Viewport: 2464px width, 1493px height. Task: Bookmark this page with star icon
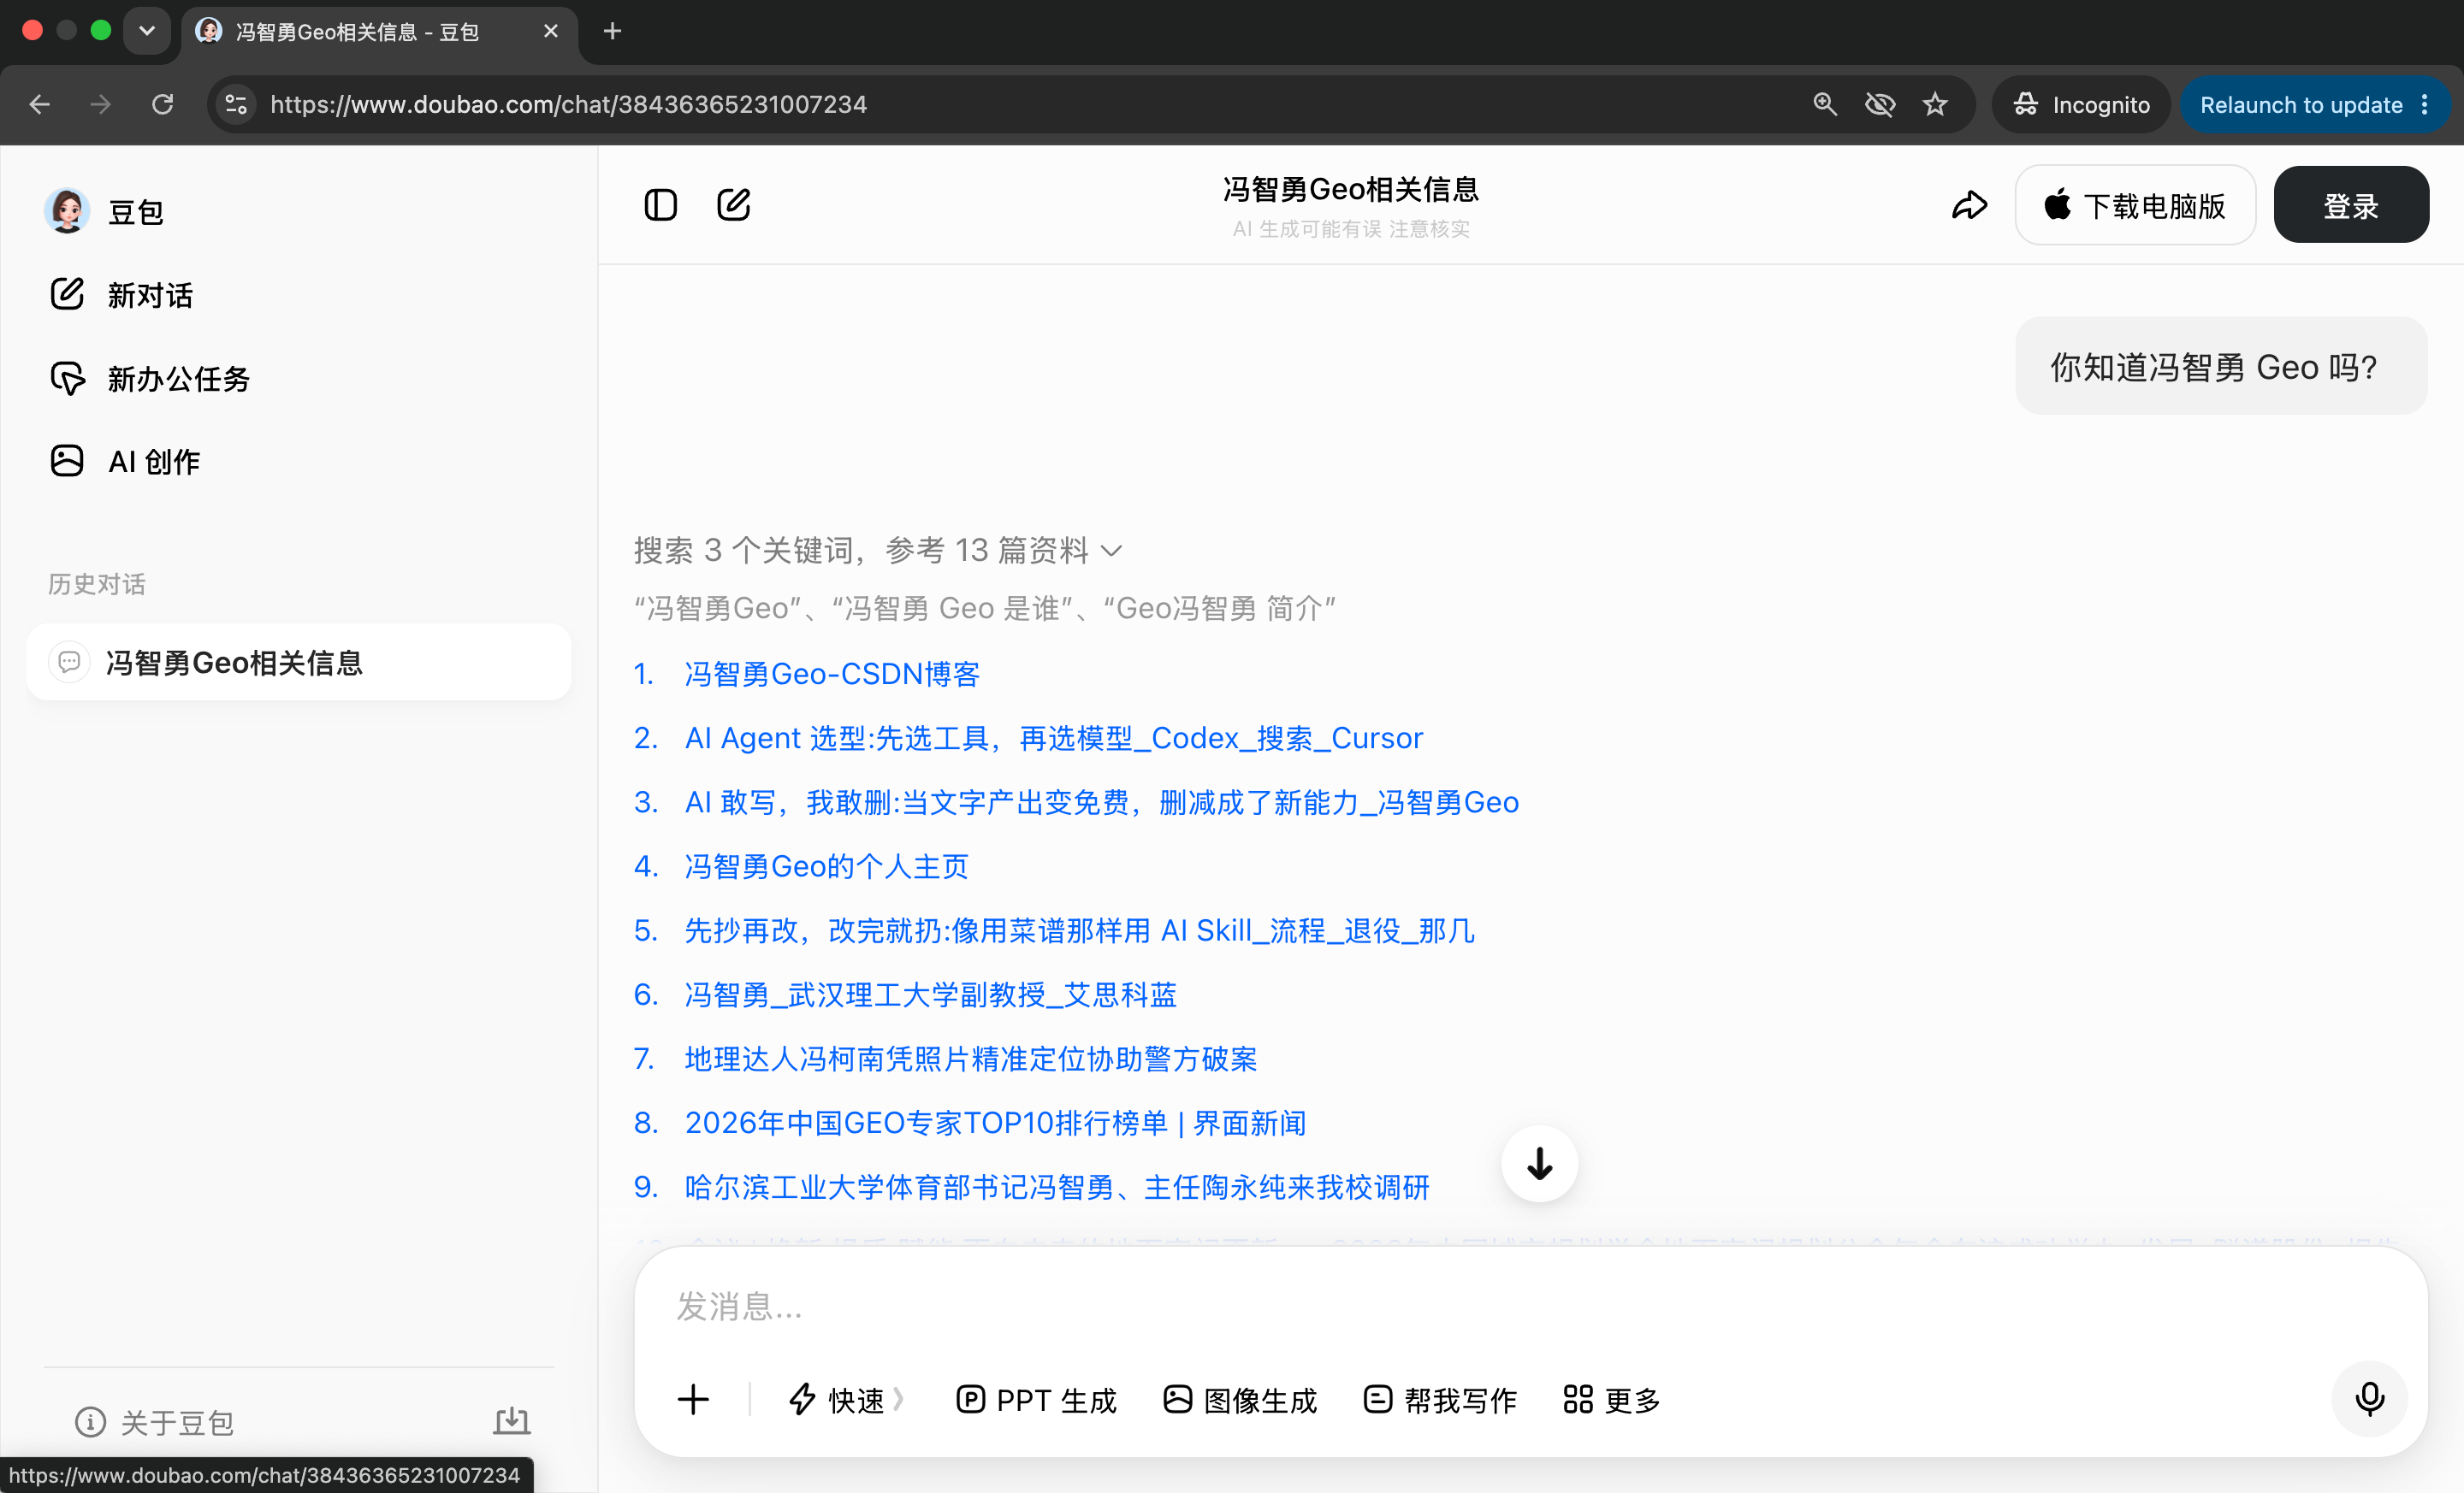[x=1935, y=104]
